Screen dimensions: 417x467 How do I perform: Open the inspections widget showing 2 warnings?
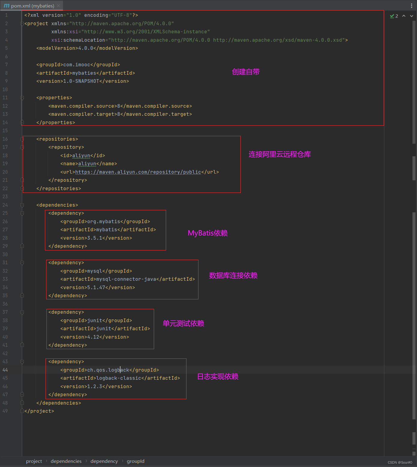pos(394,16)
